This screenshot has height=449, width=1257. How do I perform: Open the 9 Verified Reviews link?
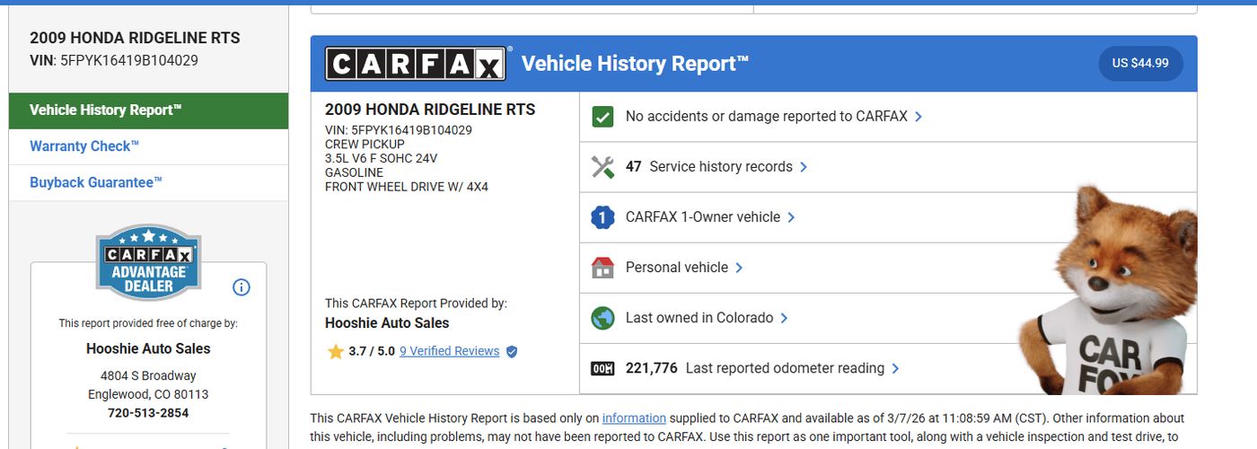click(x=449, y=351)
